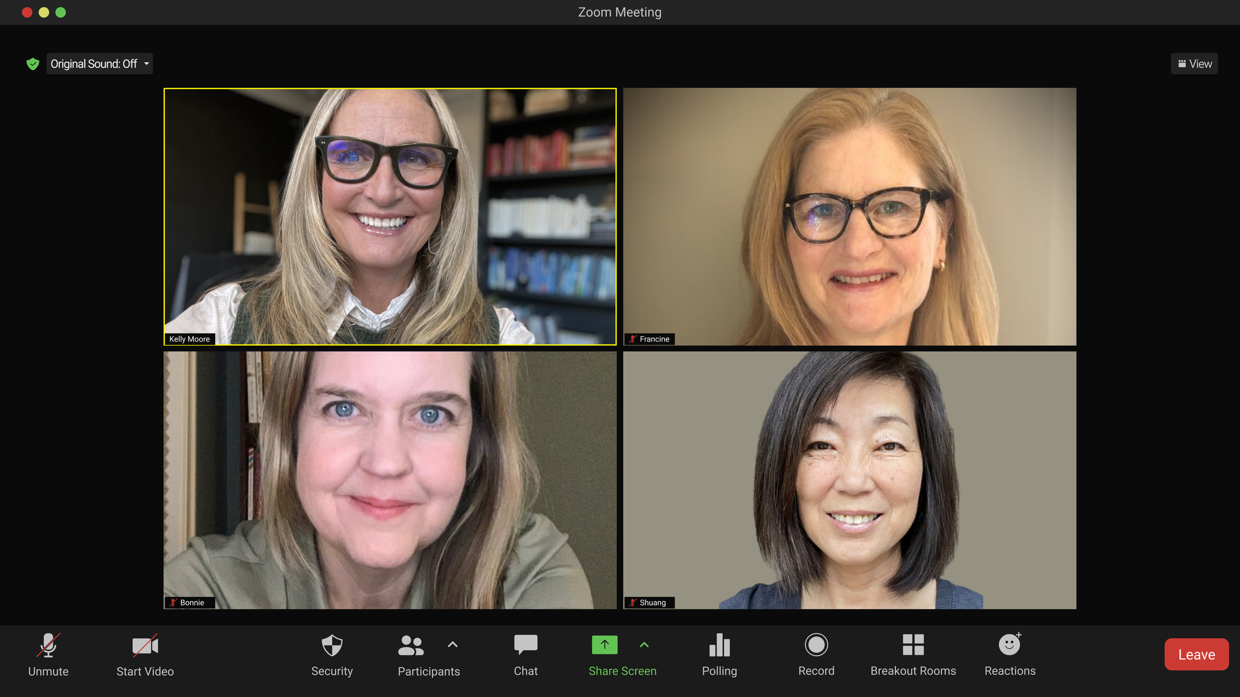Select Shuang's video tile
This screenshot has width=1240, height=697.
click(849, 480)
